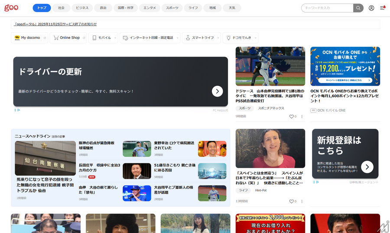Click the My docomo button
Screen dimensions: 390x233
(27, 38)
